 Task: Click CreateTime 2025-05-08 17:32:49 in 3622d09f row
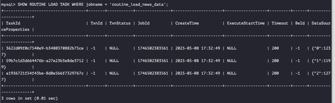point(198,49)
